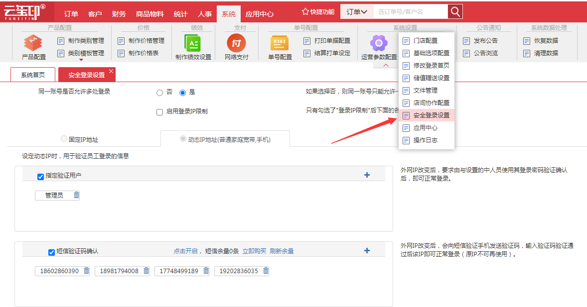Image resolution: width=587 pixels, height=307 pixels.
Task: Delete phone number 17748499189
Action: (206, 271)
